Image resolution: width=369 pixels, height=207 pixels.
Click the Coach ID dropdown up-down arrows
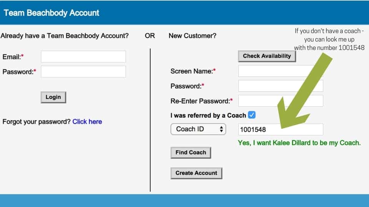221,129
